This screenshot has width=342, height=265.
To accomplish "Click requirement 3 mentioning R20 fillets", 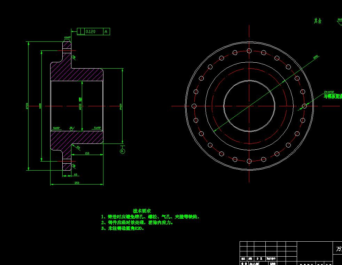I will [x=122, y=228].
